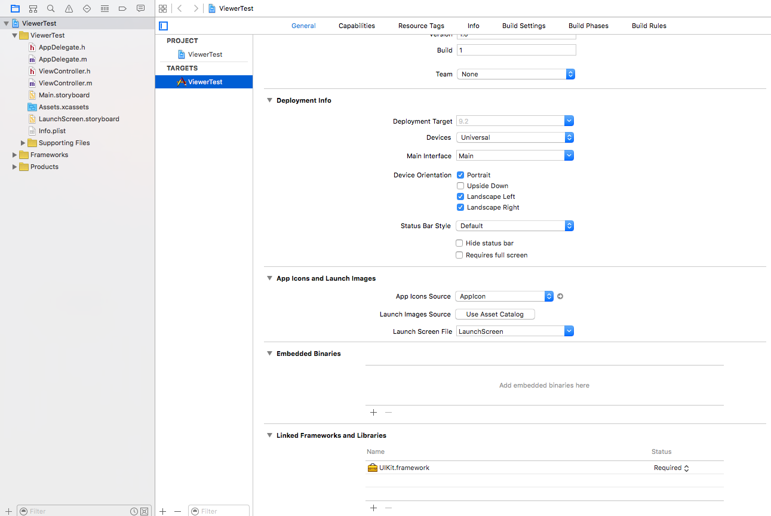Enable the Upside Down orientation
Image resolution: width=771 pixels, height=516 pixels.
[460, 186]
